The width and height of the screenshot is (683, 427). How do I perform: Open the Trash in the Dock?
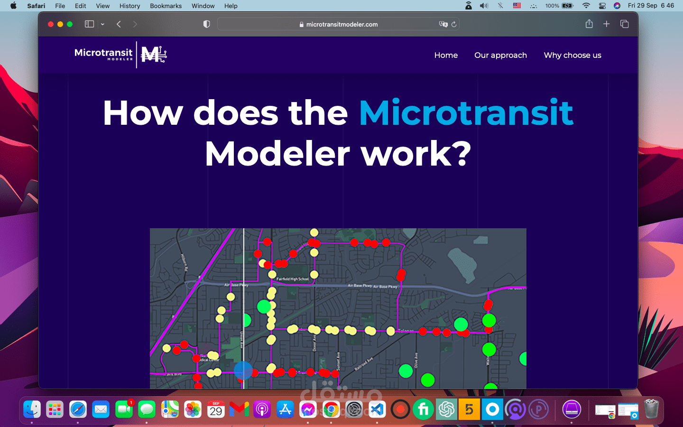point(652,409)
